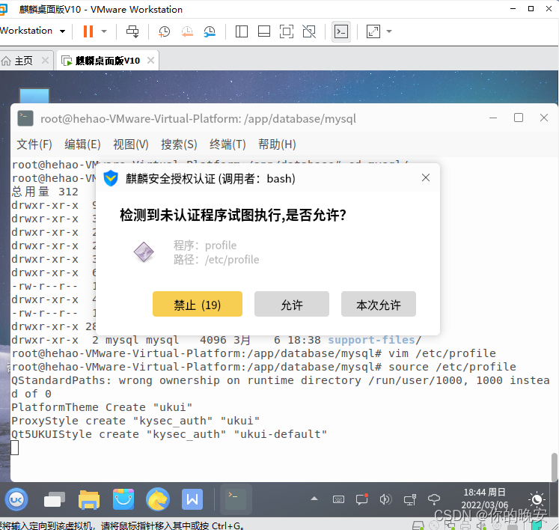Close the 麒麟桌面版V10 tab
This screenshot has width=559, height=530.
coord(151,61)
